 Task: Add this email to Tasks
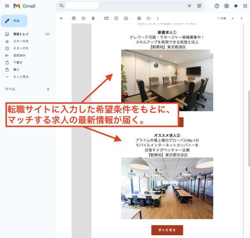coord(126,18)
